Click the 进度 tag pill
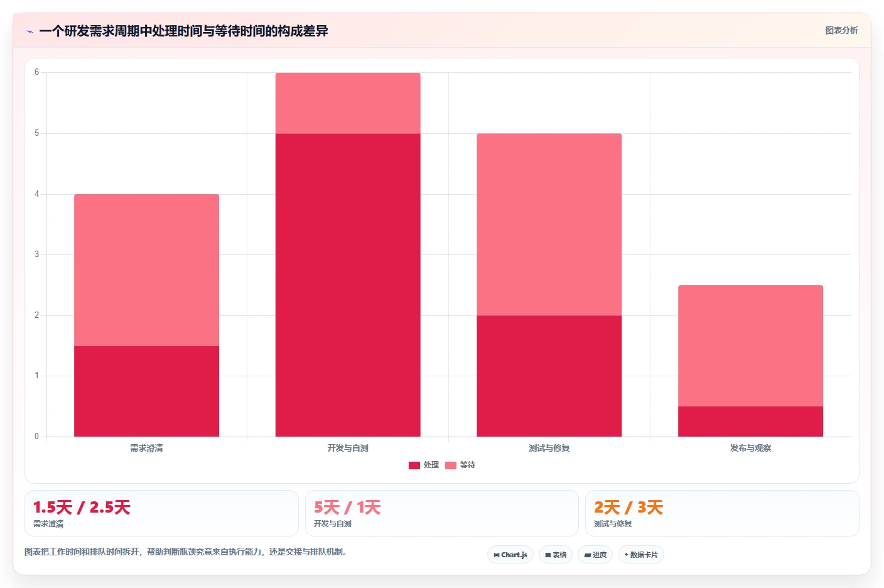The height and width of the screenshot is (588, 884). (x=595, y=555)
